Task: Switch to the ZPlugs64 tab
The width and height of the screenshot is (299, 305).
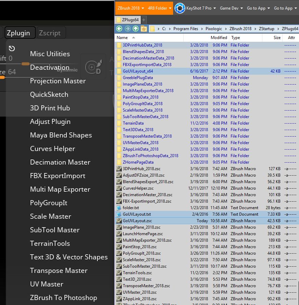Action: (130, 20)
